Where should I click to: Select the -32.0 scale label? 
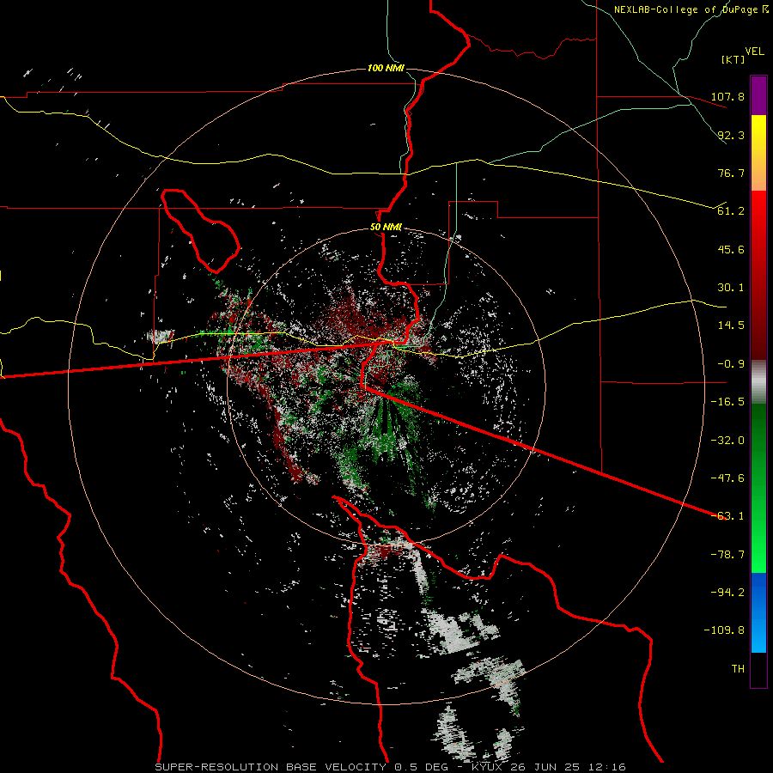click(727, 441)
